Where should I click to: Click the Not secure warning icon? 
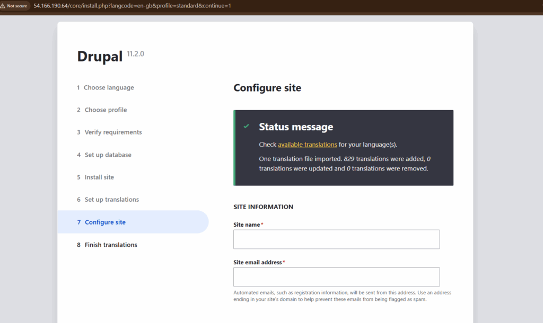[3, 6]
